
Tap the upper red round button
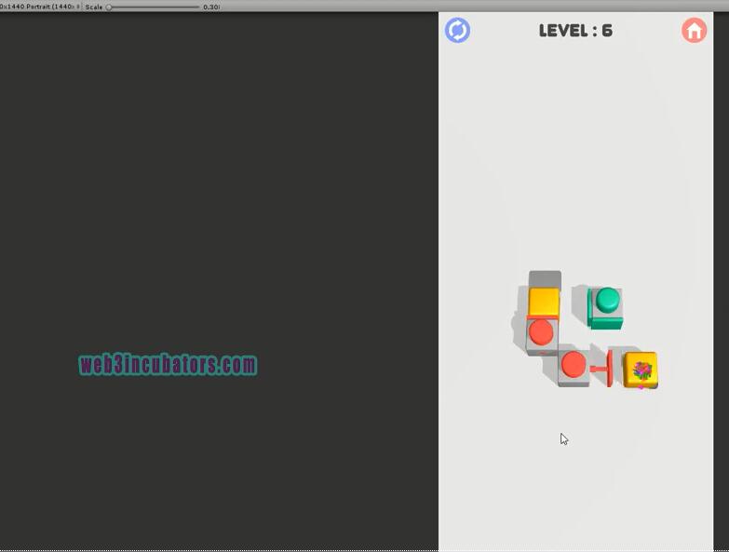541,331
